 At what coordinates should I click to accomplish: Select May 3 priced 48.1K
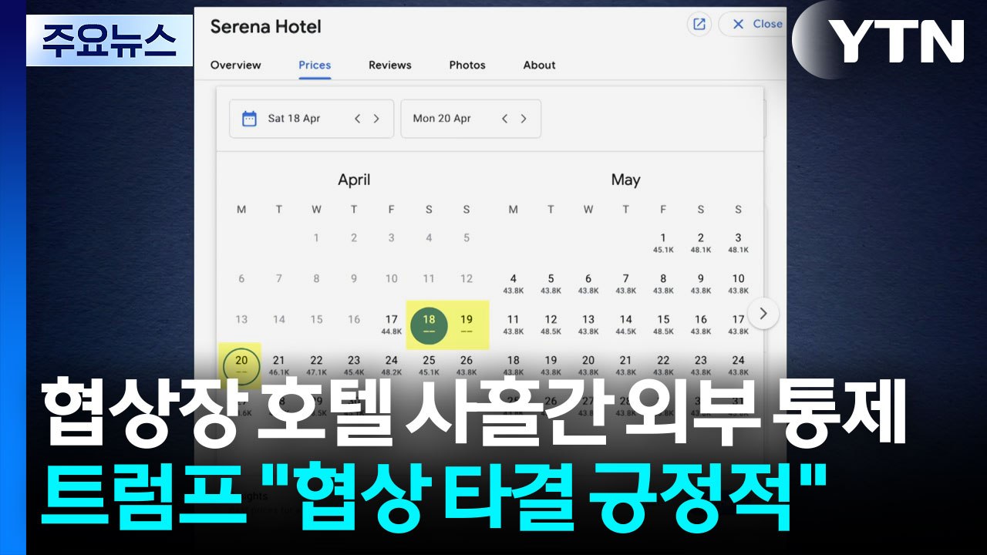coord(738,243)
